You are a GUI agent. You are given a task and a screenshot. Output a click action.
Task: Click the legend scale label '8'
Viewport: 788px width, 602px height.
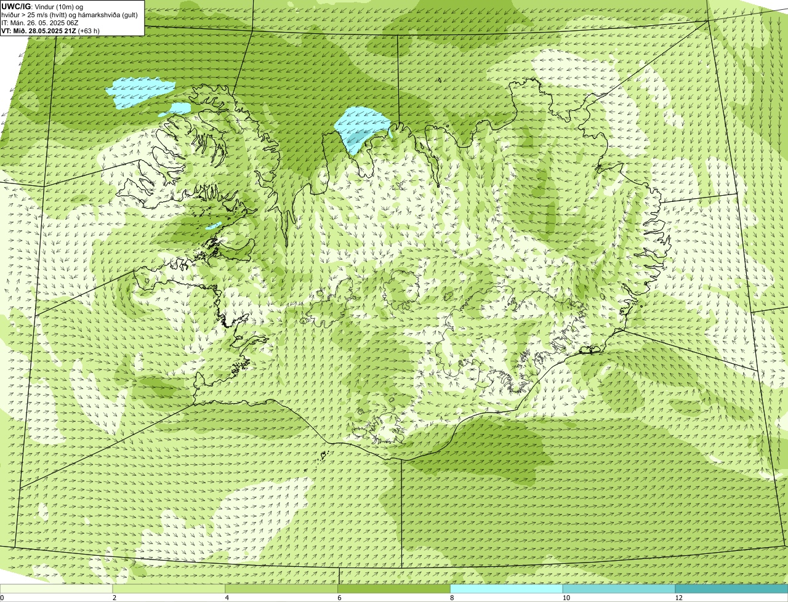[x=451, y=598]
